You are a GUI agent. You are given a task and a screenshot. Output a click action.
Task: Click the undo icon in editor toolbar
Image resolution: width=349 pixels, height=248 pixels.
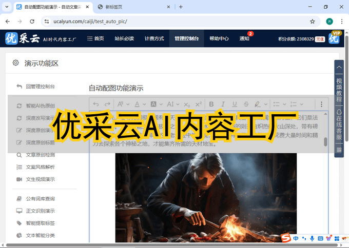(x=95, y=105)
